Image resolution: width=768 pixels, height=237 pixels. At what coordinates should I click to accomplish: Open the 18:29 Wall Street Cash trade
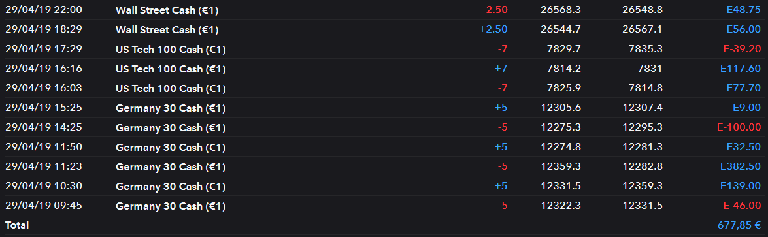pos(384,29)
